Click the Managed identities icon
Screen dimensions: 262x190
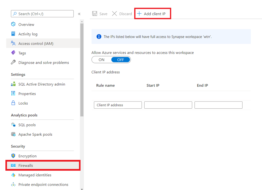coord(13,175)
